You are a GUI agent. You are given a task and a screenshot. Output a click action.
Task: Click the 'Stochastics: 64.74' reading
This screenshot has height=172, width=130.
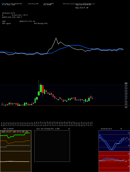click(8, 13)
